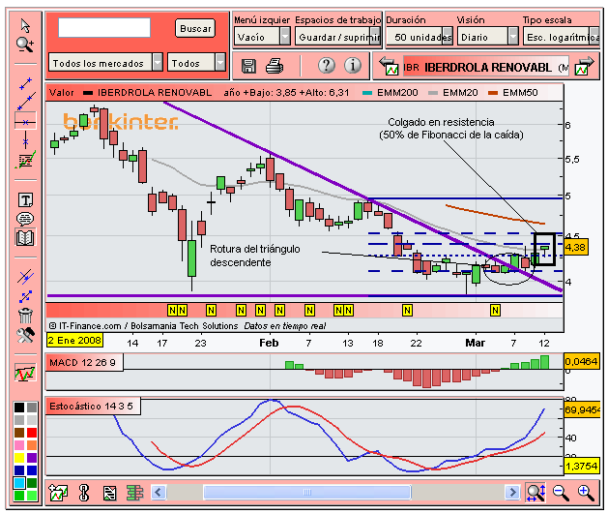The height and width of the screenshot is (514, 608).
Task: Open the Todos los mercados dropdown
Action: pyautogui.click(x=105, y=63)
